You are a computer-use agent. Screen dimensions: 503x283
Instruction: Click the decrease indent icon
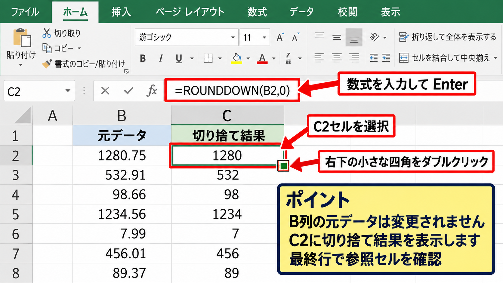tap(374, 58)
